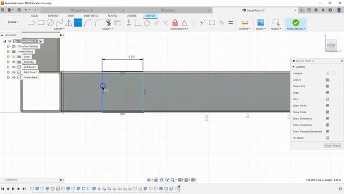
Task: Toggle Sketch Grid checkbox
Action: 327,86
